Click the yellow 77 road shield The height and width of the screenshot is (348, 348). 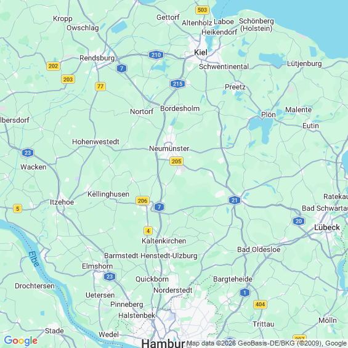pos(100,86)
